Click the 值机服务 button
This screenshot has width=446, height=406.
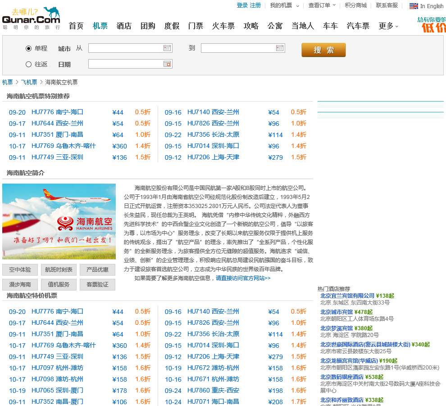click(x=59, y=285)
